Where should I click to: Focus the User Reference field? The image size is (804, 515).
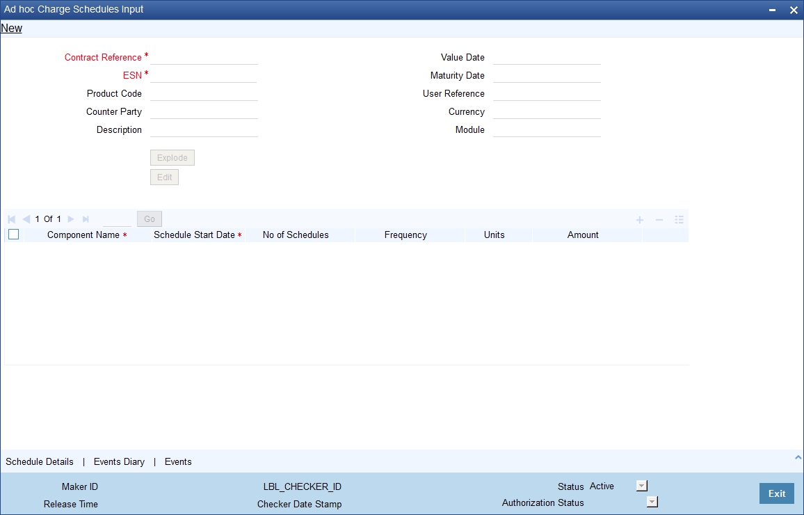pos(547,94)
